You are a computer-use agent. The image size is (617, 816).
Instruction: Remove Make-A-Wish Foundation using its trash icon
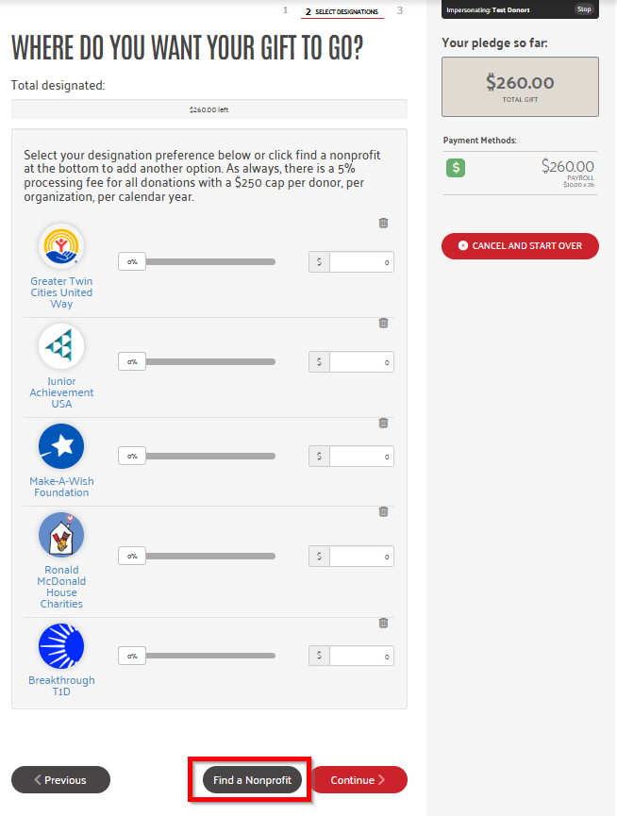pyautogui.click(x=383, y=423)
